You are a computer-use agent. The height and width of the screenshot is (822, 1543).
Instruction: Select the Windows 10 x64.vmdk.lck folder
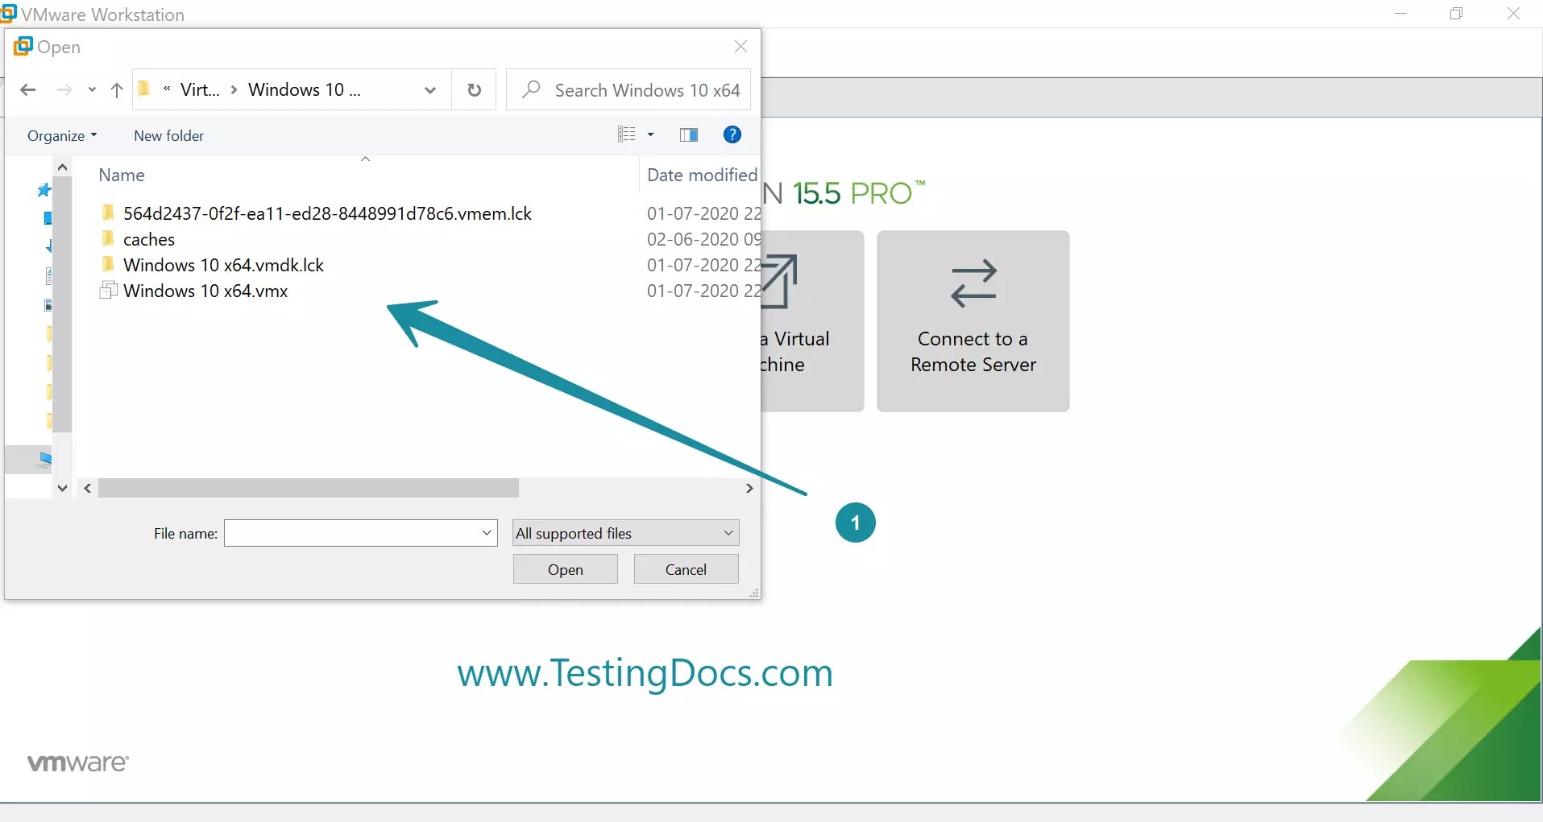click(223, 266)
